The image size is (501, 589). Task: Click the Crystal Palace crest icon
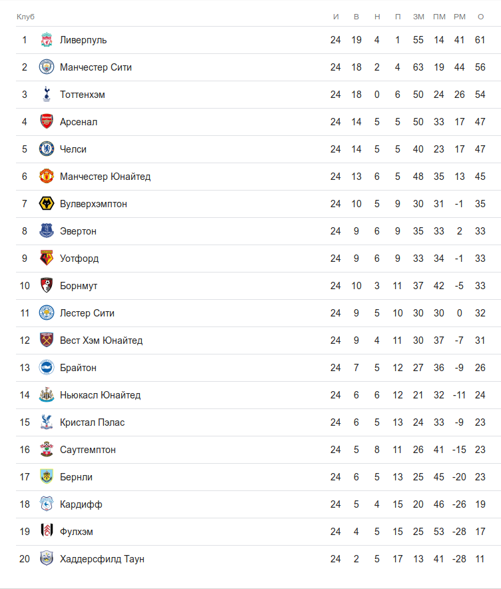click(x=46, y=422)
